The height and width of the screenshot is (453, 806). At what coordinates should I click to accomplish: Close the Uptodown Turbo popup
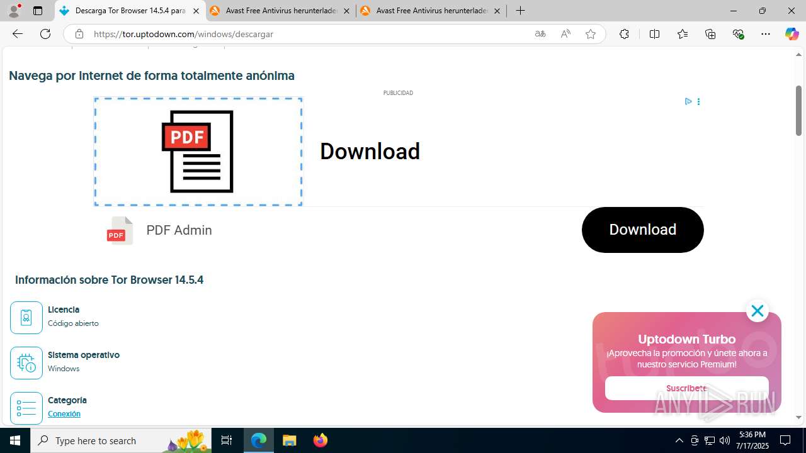(x=757, y=311)
